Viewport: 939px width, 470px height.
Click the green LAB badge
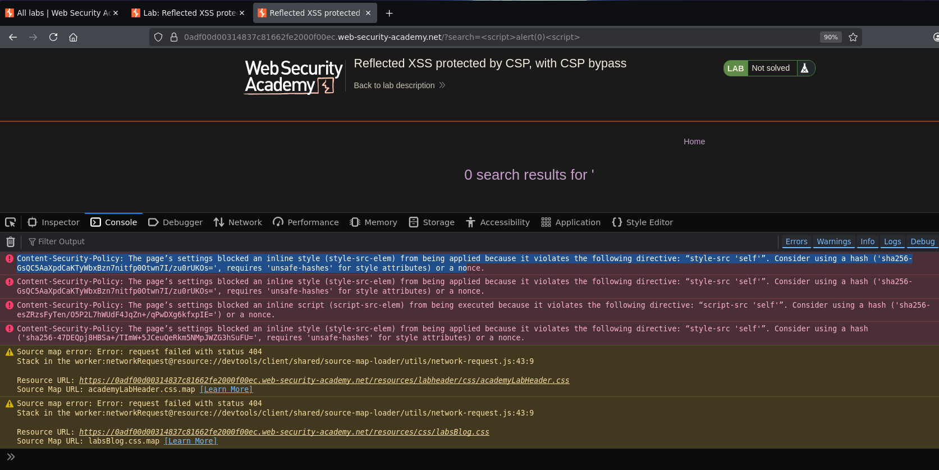tap(735, 69)
